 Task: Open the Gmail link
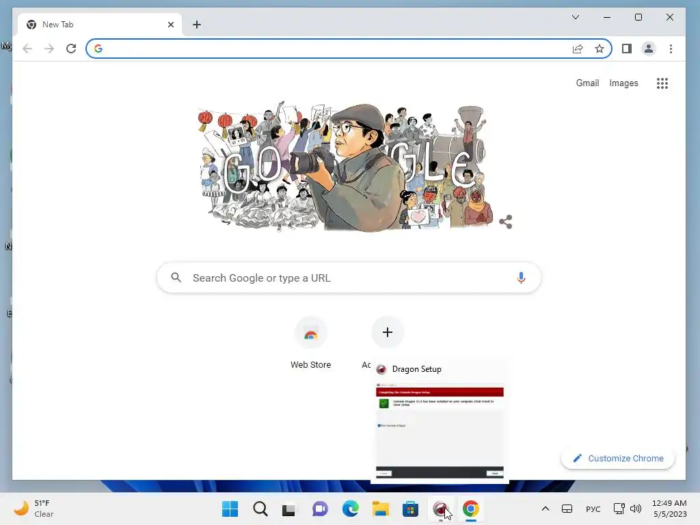[587, 83]
